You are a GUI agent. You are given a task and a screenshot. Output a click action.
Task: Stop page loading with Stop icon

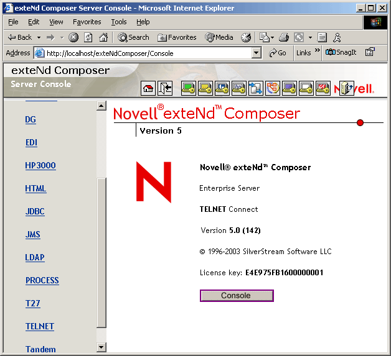73,37
